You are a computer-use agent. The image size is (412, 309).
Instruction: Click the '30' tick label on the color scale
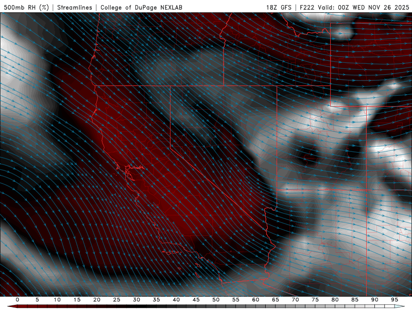coord(136,300)
